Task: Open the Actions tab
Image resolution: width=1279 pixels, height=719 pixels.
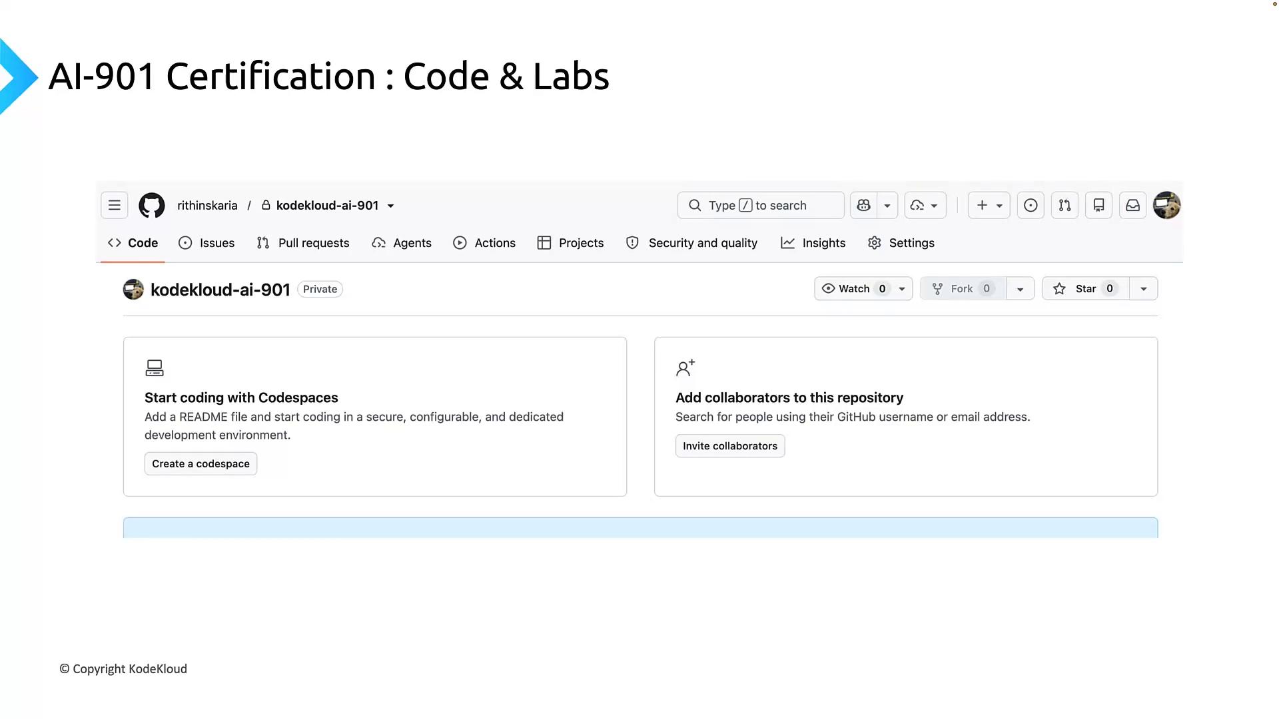Action: 484,243
